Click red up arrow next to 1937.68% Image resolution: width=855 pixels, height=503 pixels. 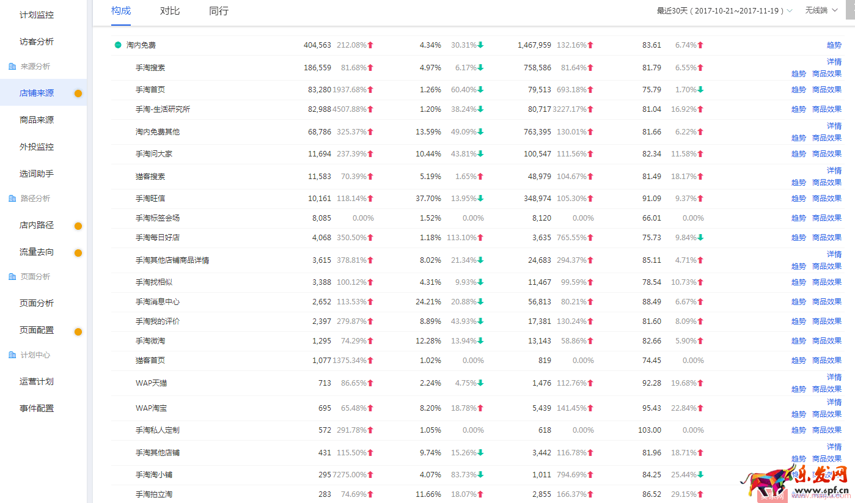point(370,90)
